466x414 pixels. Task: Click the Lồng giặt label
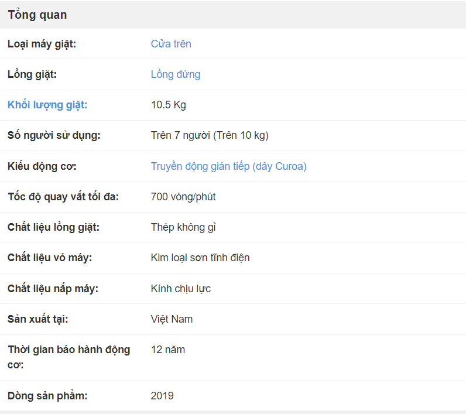tap(32, 74)
